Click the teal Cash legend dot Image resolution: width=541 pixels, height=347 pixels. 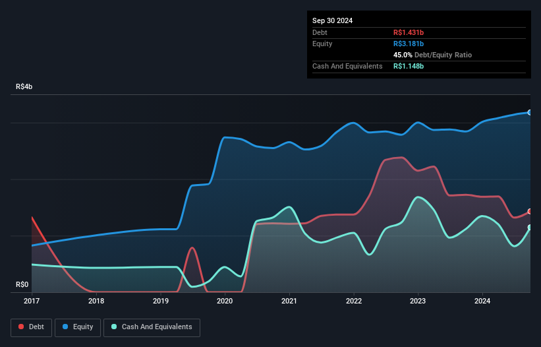pos(114,327)
